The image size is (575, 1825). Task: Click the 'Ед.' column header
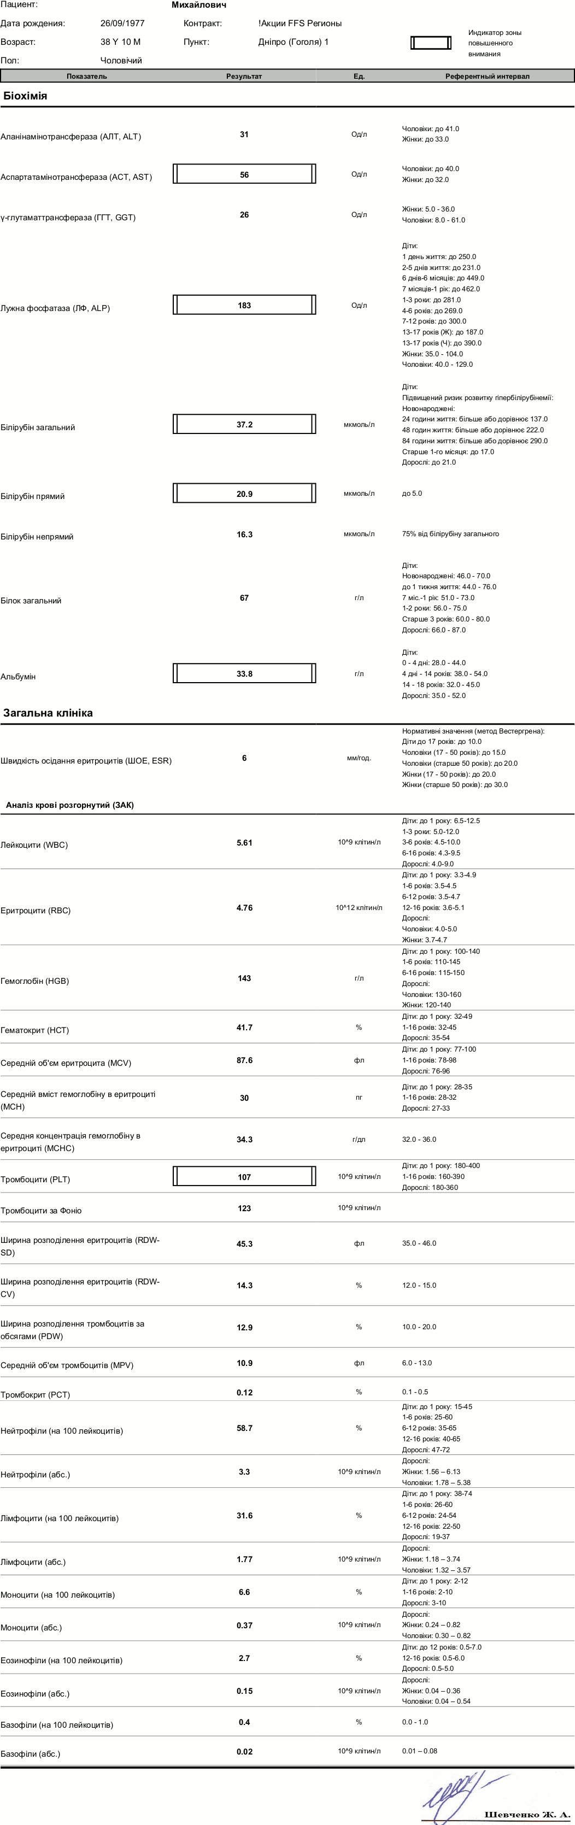click(x=359, y=76)
